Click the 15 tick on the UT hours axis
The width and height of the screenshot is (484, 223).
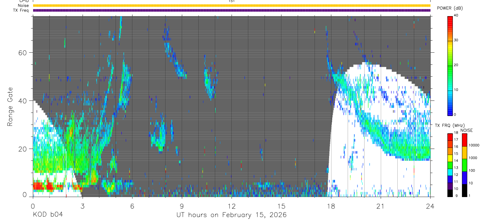pos(281,206)
